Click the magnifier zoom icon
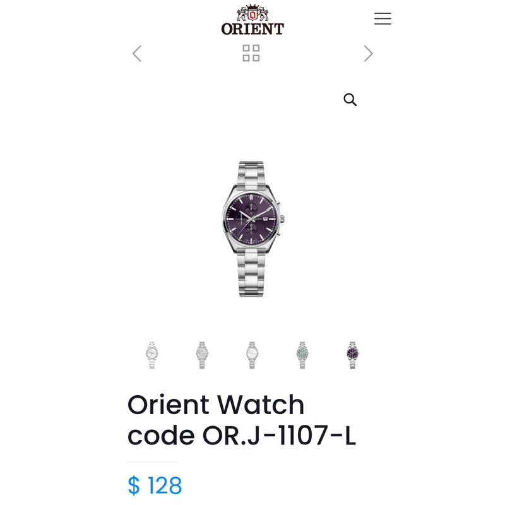The width and height of the screenshot is (505, 505). click(350, 100)
